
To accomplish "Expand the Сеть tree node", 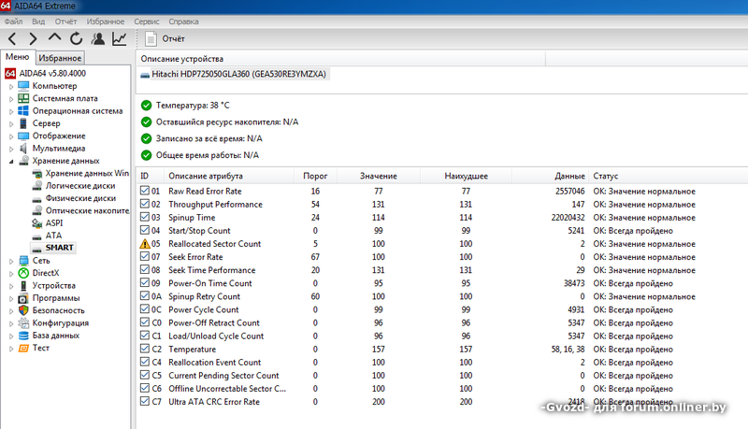I will click(x=10, y=261).
